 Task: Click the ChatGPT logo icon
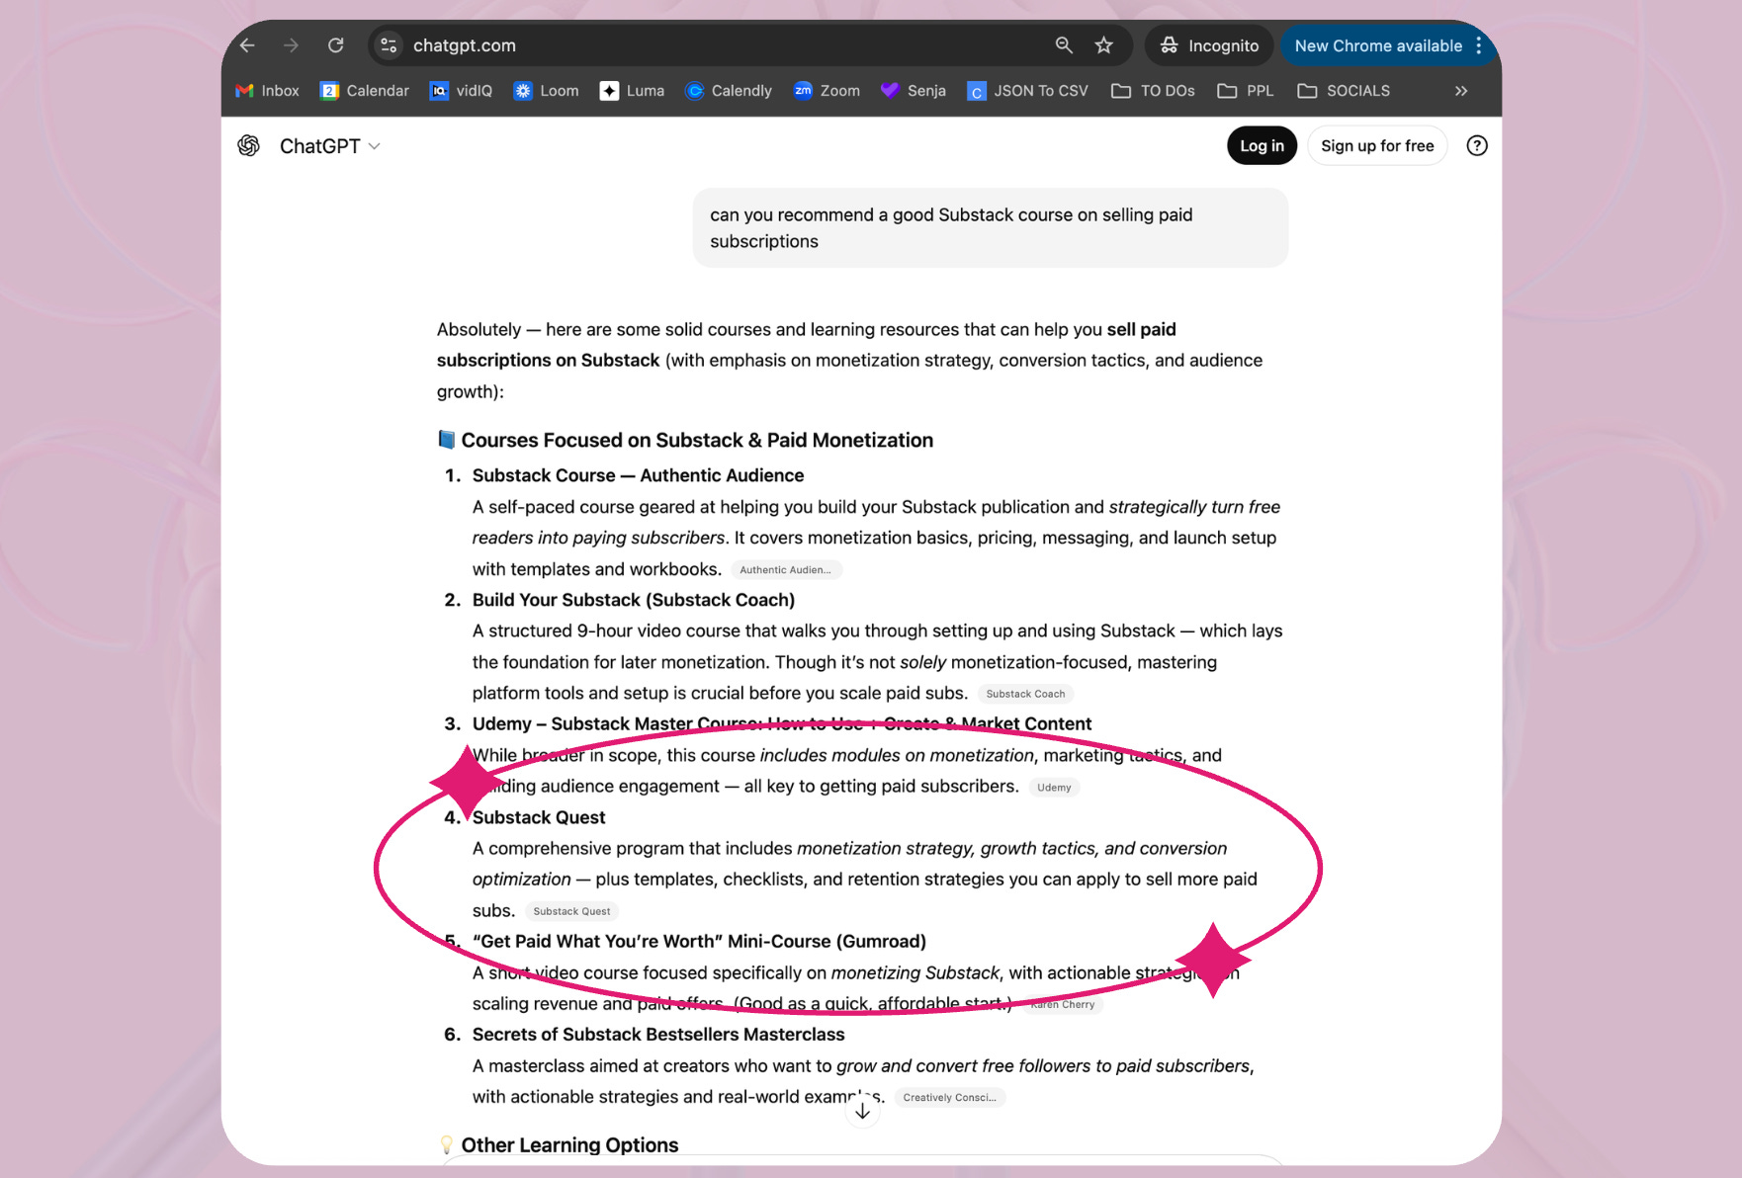249,146
